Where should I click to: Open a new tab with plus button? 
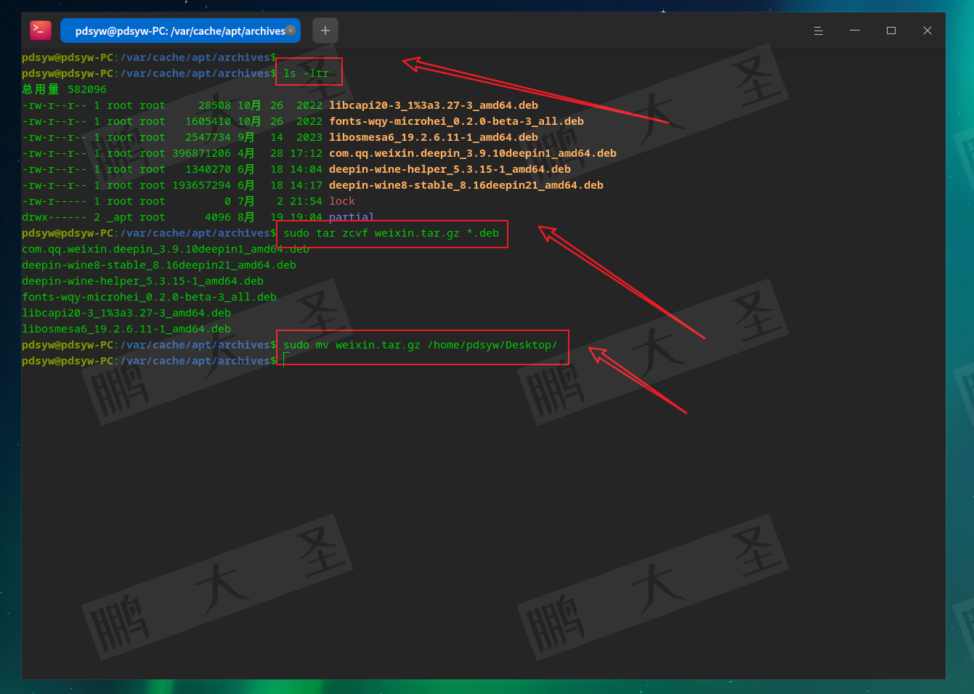[325, 30]
